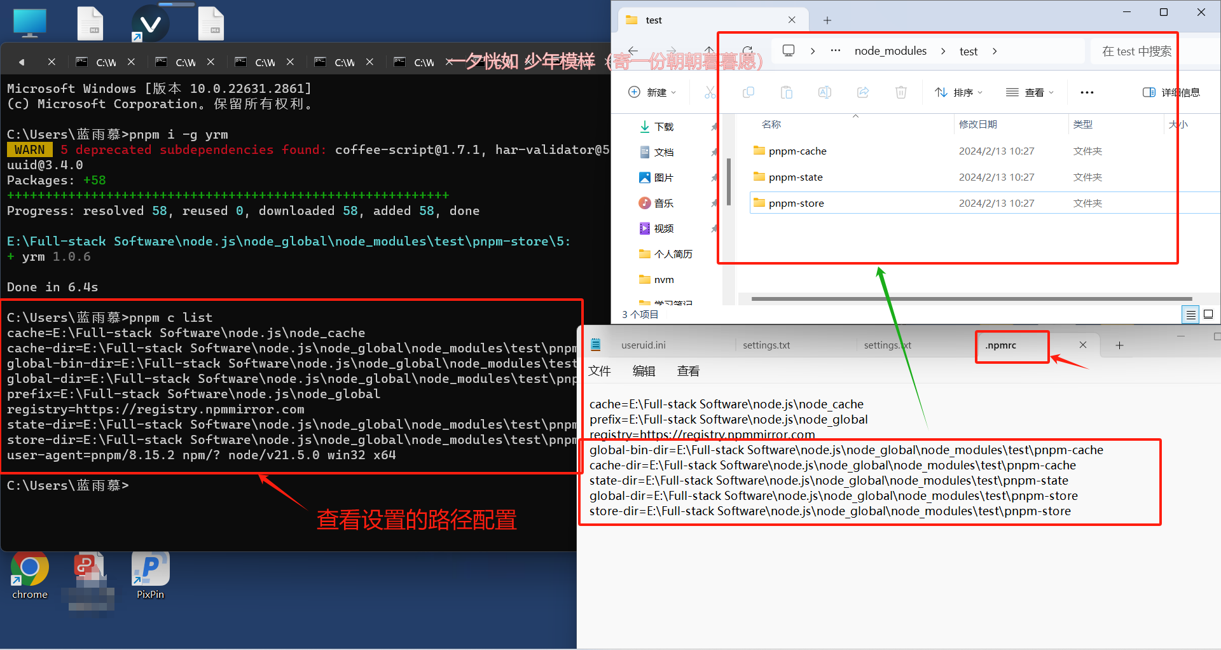Click the 在 test 中搜索 search box
This screenshot has width=1221, height=650.
pyautogui.click(x=1155, y=51)
